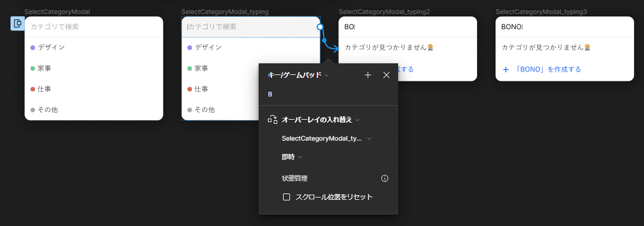Viewport: 644px width, 226px height.
Task: Select 家事 row in SelectCategoryModal frame
Action: point(94,68)
